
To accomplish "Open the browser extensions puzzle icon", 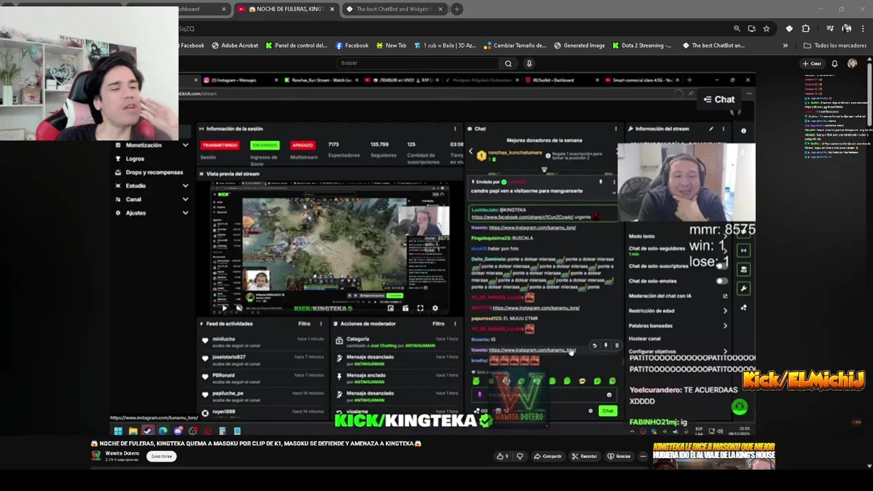I will pos(805,29).
